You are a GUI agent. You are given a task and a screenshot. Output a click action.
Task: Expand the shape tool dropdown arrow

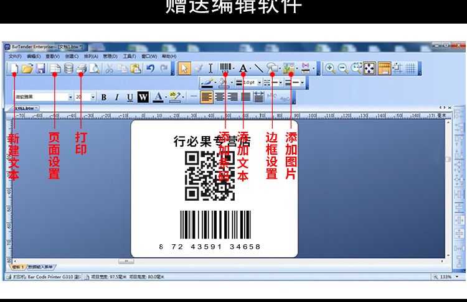280,68
